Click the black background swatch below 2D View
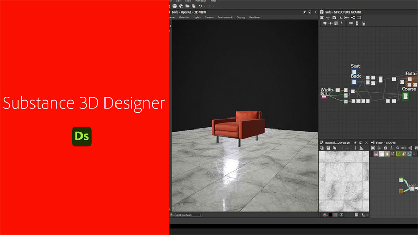The image size is (418, 235). (330, 215)
